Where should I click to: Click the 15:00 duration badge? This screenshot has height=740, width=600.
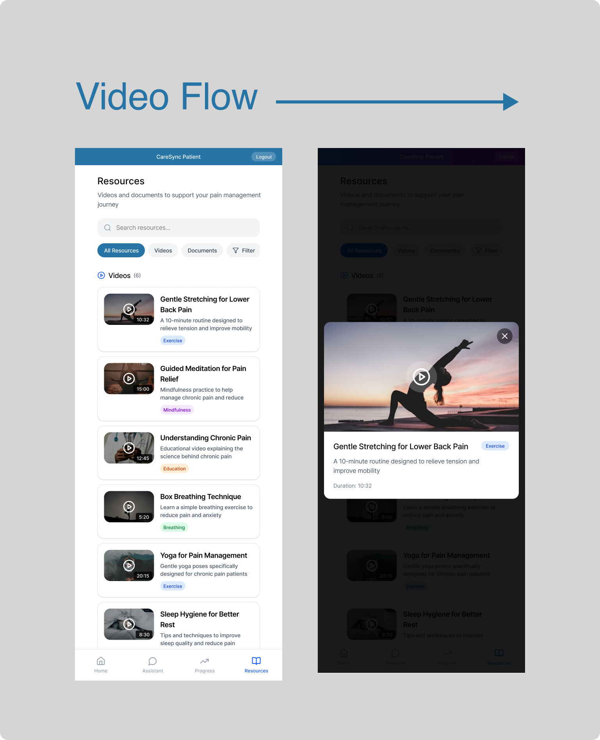(143, 389)
